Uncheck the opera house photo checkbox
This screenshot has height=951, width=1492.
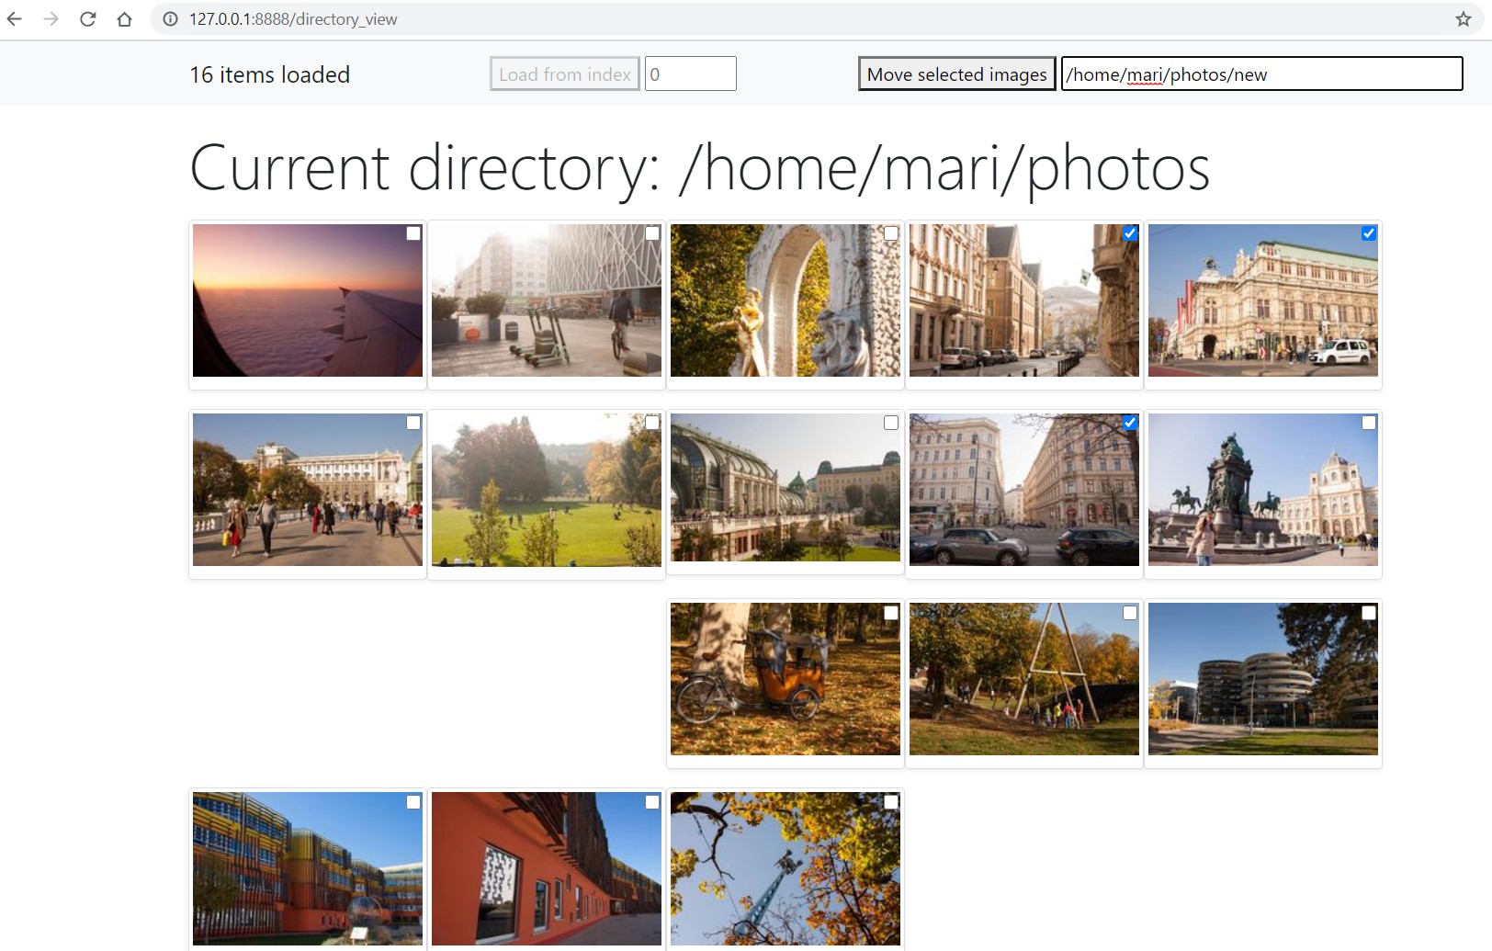click(x=1369, y=233)
